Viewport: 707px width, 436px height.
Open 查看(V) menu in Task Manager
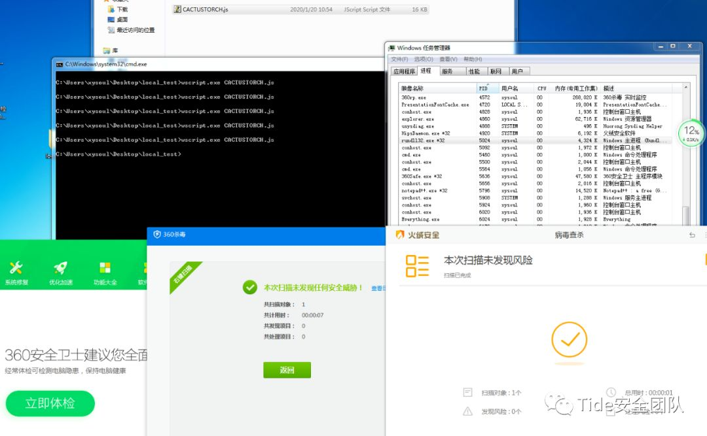pyautogui.click(x=448, y=59)
